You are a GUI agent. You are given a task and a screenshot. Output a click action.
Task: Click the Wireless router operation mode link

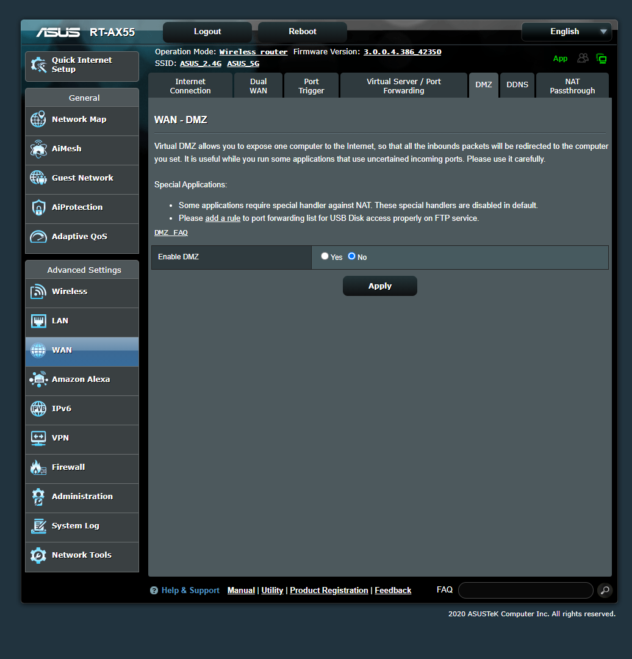tap(253, 52)
